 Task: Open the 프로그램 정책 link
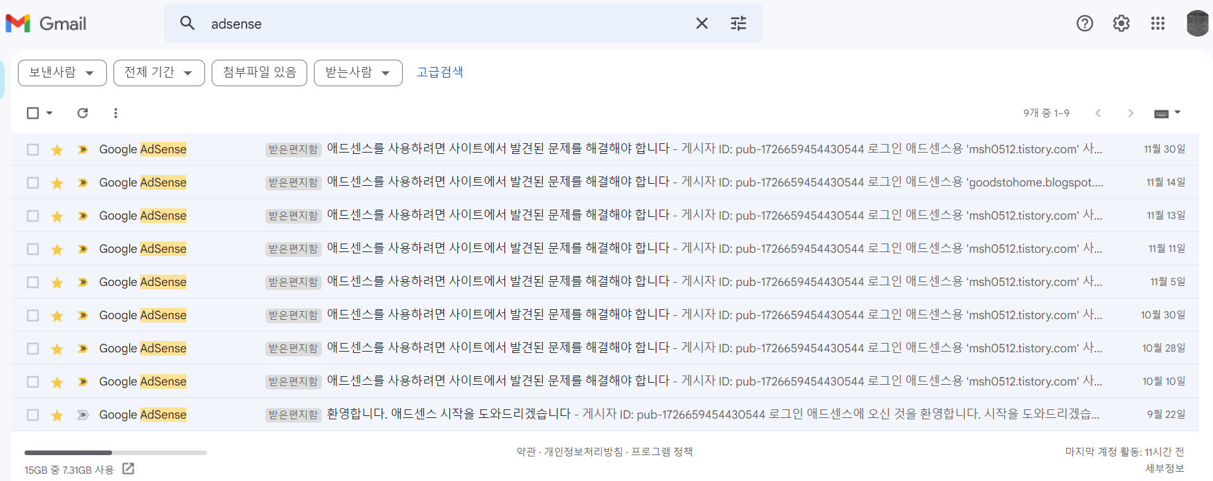[x=662, y=452]
